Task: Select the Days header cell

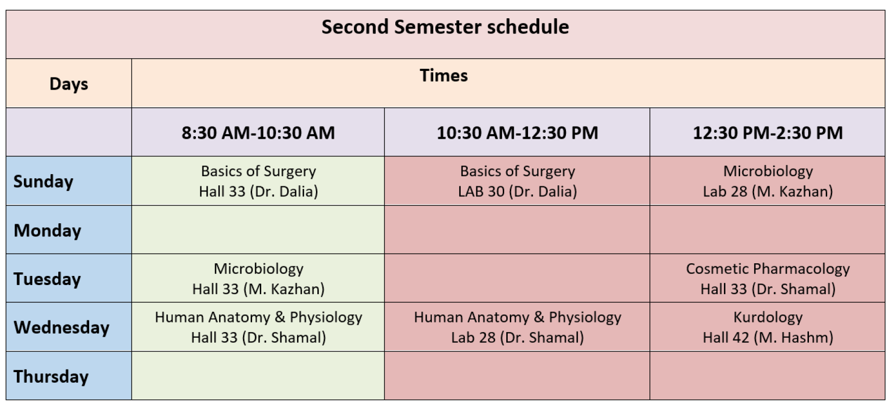Action: pyautogui.click(x=69, y=83)
